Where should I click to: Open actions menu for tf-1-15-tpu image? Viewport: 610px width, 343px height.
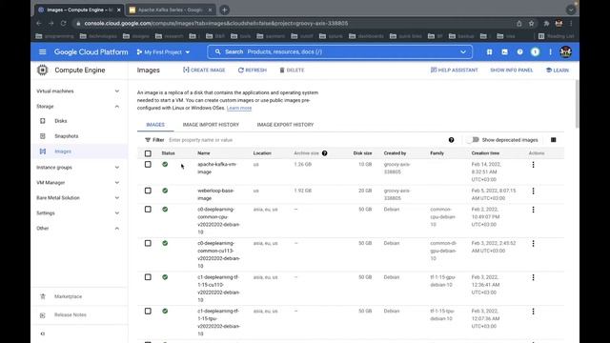click(533, 312)
